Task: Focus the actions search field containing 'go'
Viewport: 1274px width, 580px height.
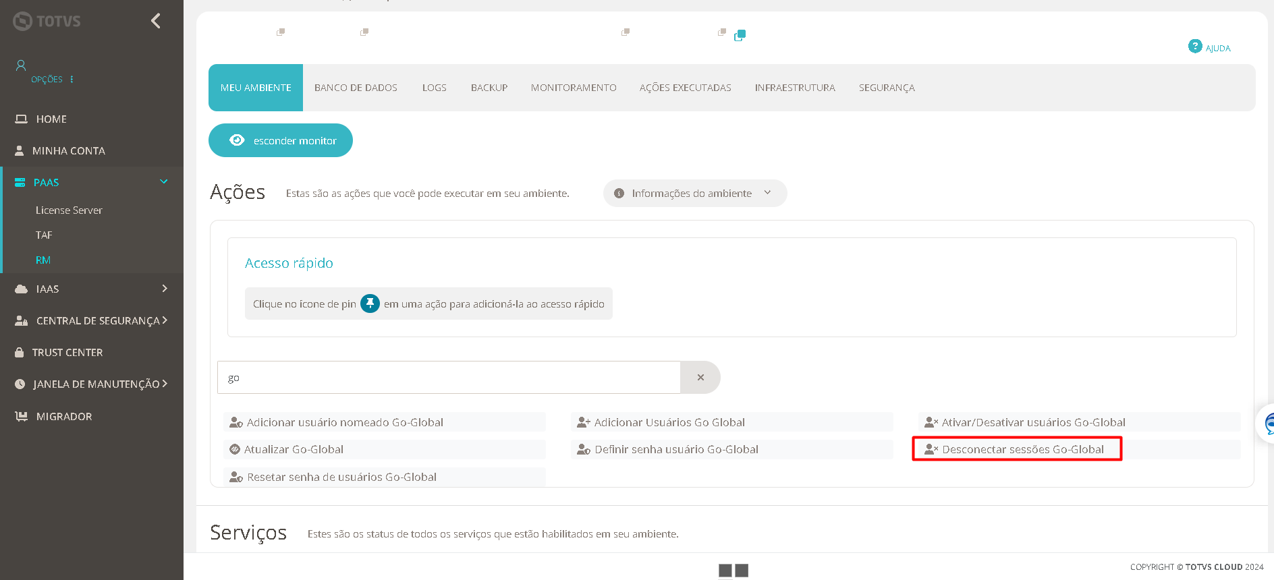Action: tap(449, 378)
